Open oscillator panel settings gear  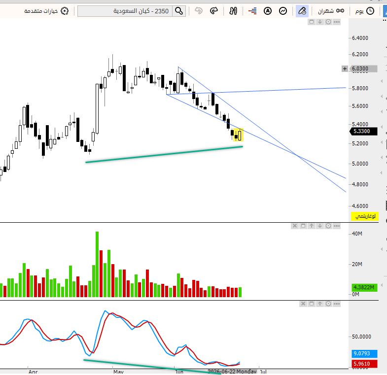(x=328, y=304)
